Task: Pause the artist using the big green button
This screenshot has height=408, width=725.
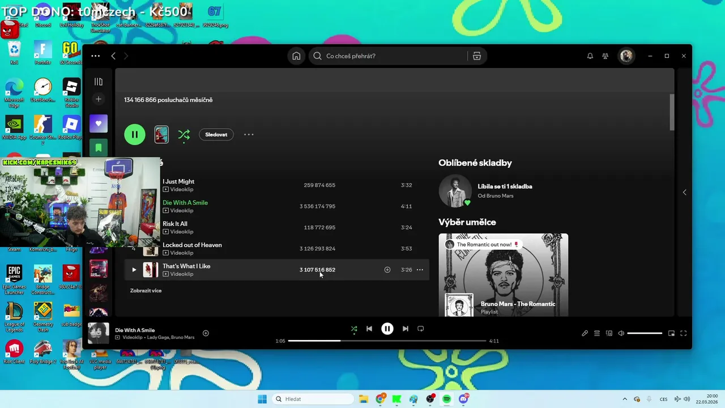Action: coord(135,134)
